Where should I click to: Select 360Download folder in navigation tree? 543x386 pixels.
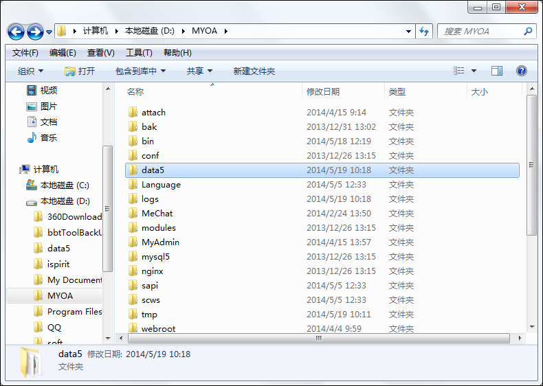pyautogui.click(x=67, y=217)
